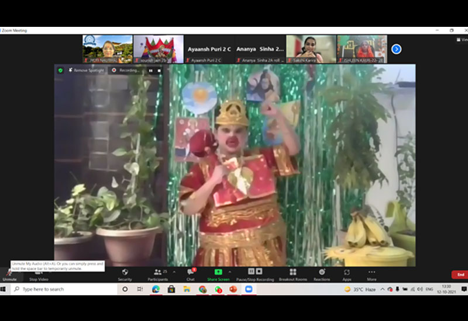Screen dimensions: 468x321
Task: Open Breakout Rooms
Action: point(293,275)
